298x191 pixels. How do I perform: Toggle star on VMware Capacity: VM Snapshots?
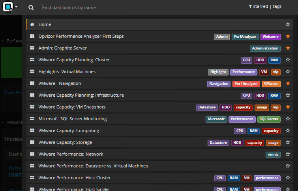(288, 107)
